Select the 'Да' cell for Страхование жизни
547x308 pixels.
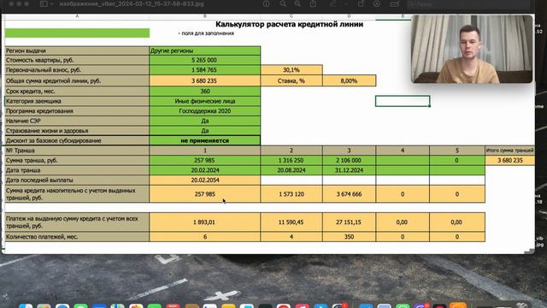pos(205,131)
